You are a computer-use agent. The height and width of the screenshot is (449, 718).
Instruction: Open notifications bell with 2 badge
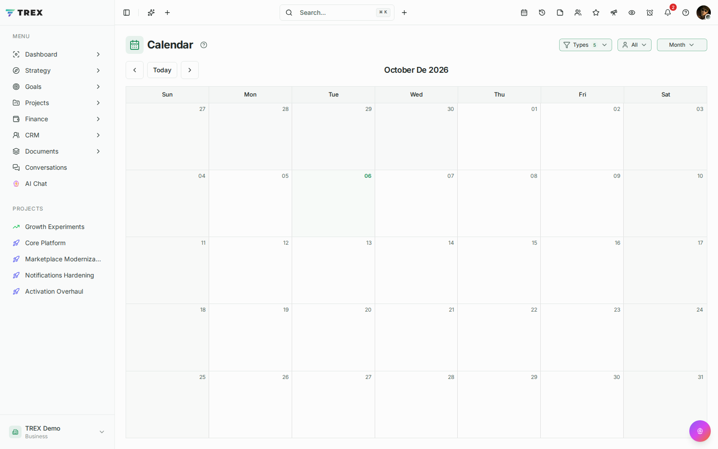click(668, 13)
